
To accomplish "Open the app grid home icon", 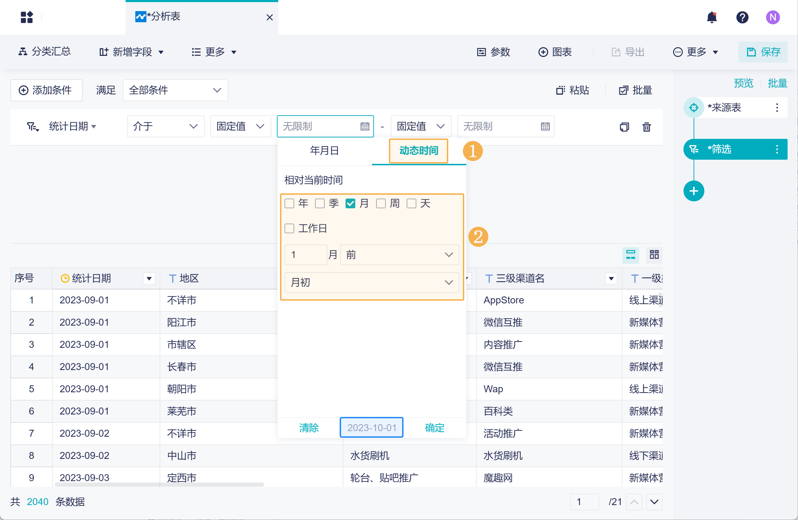I will [x=27, y=17].
